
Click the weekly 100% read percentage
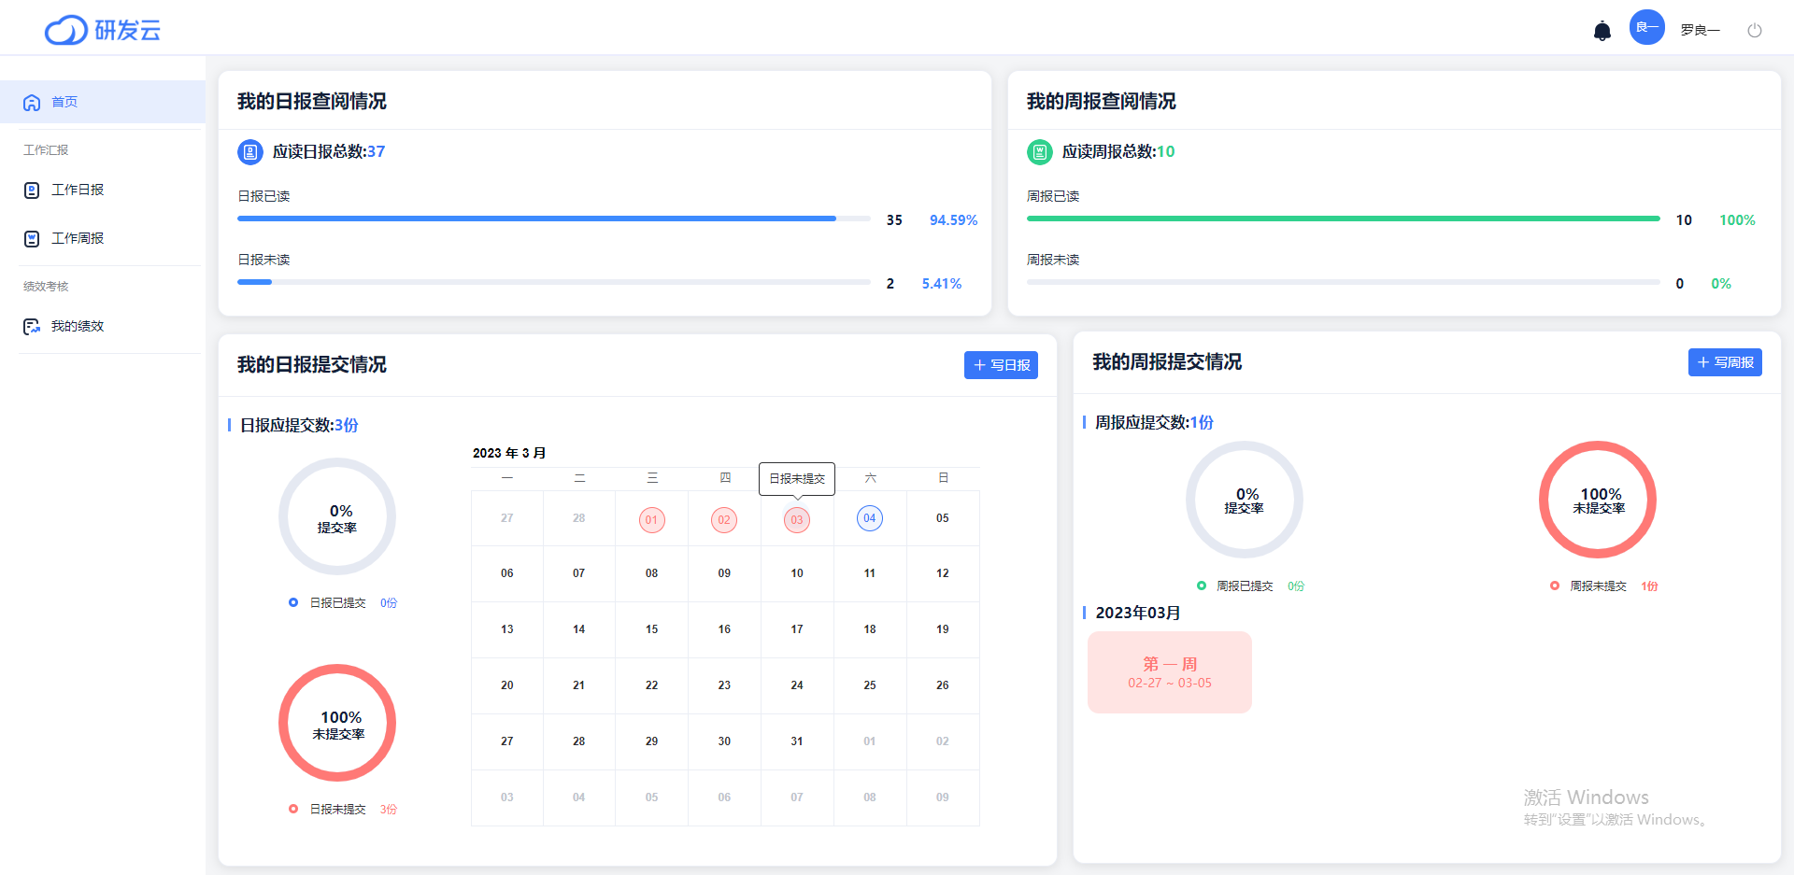pos(1737,220)
